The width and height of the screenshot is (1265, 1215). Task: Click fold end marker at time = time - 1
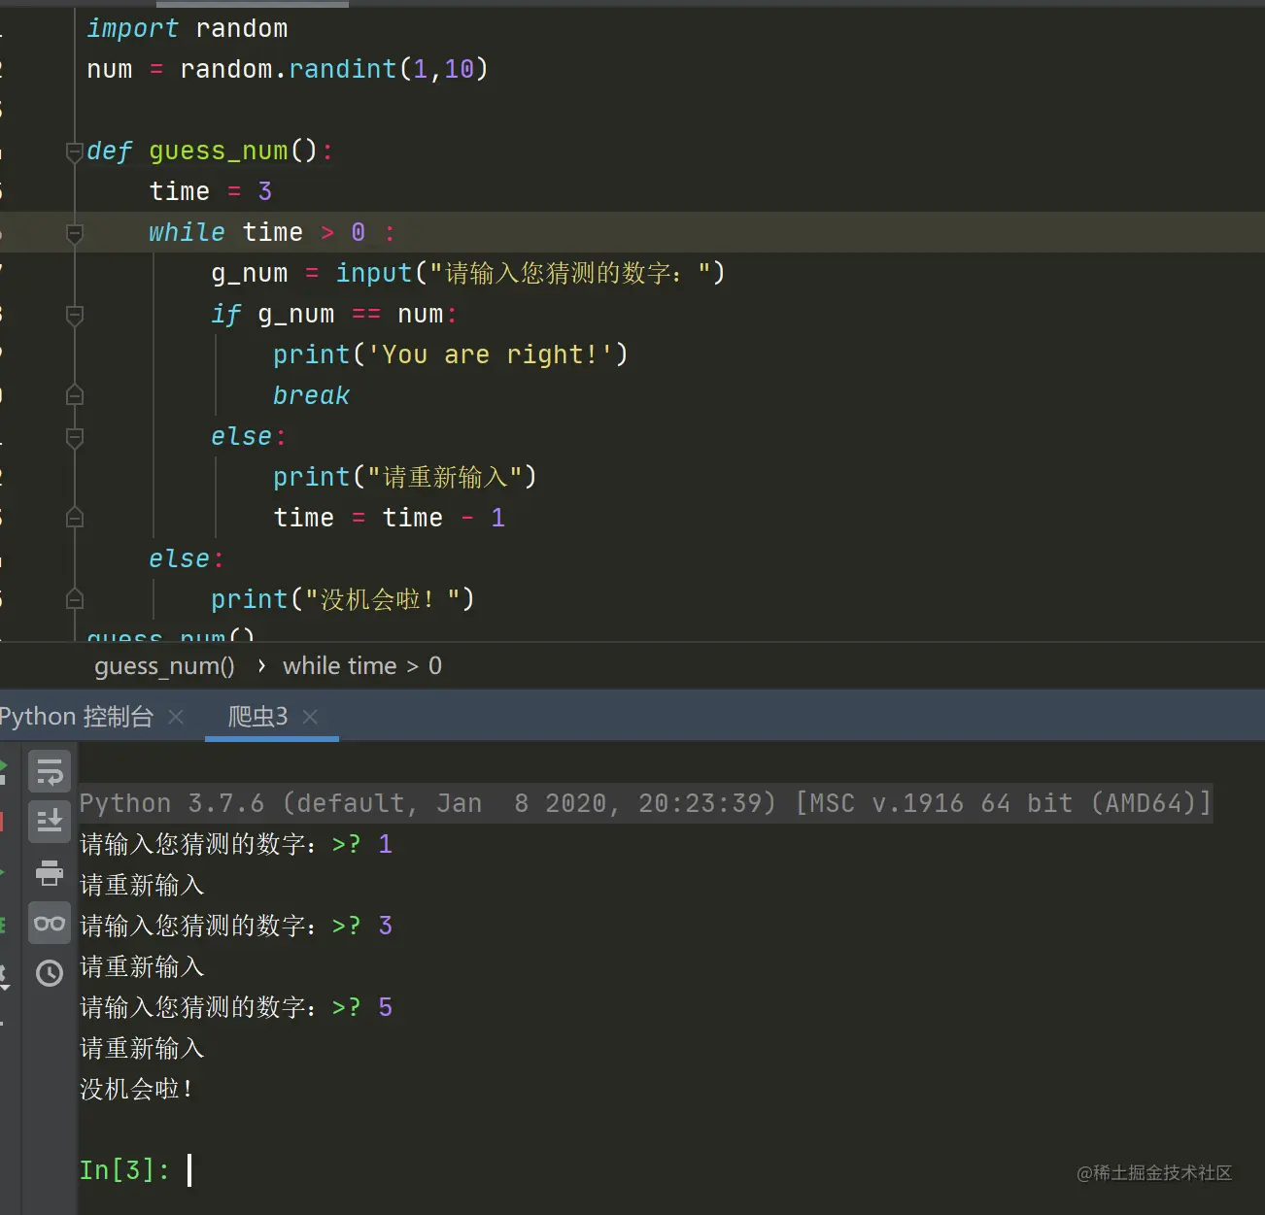(75, 519)
